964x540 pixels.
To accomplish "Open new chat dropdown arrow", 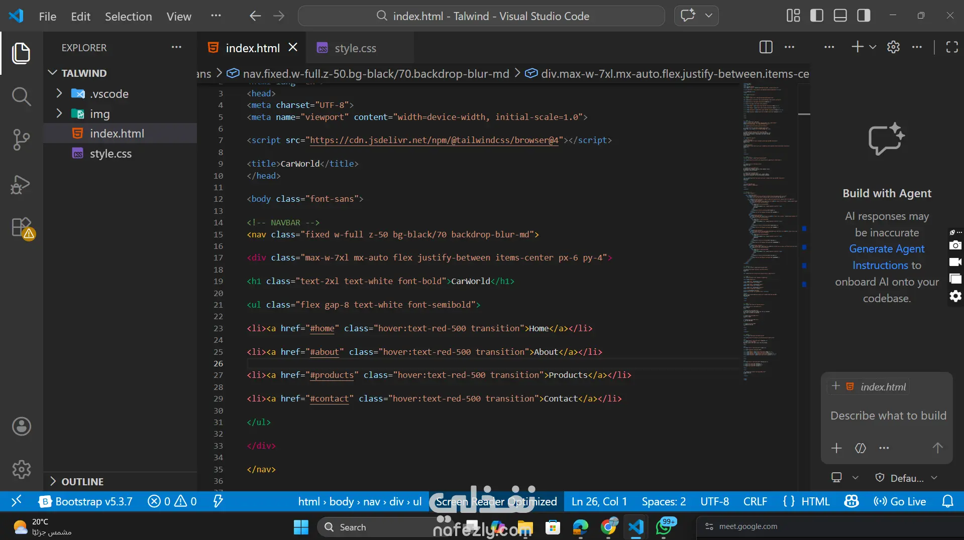I will [873, 47].
